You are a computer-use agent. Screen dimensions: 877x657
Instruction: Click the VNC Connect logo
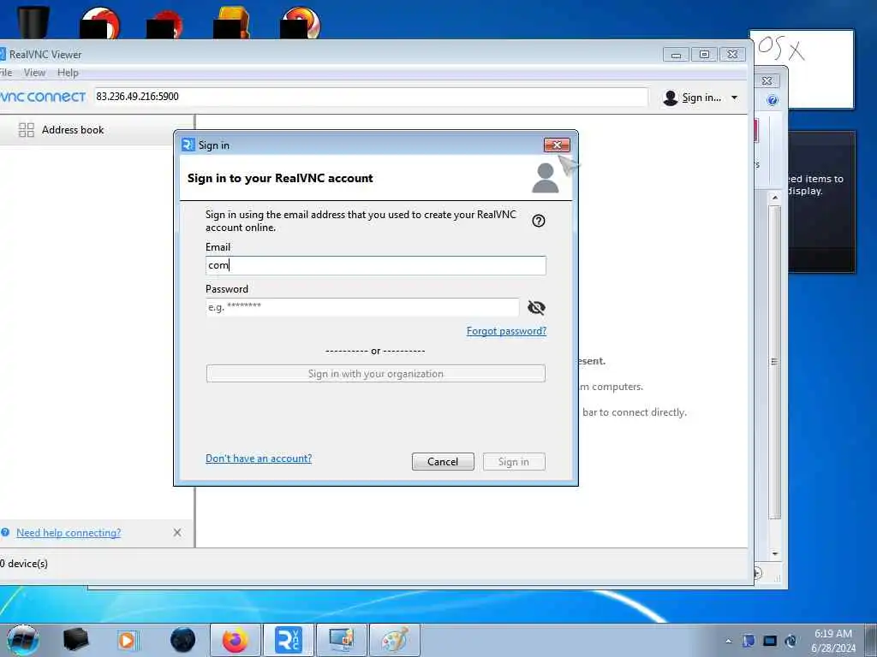pyautogui.click(x=43, y=97)
